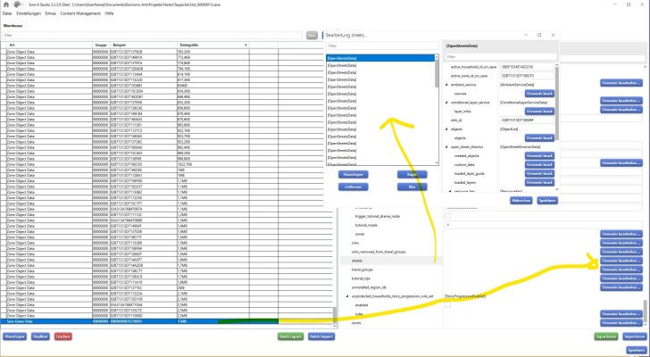Open the Extras menu
Viewport: 650px width, 357px height.
(x=51, y=13)
